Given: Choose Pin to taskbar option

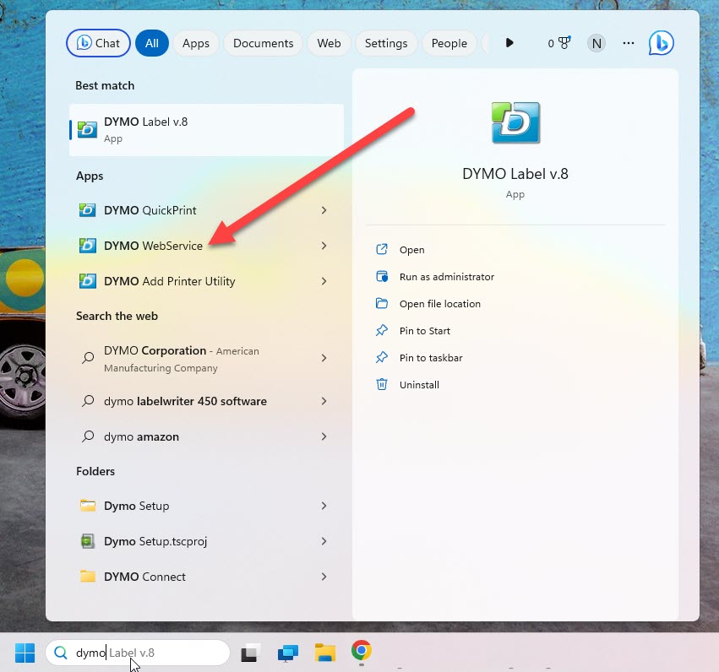Looking at the screenshot, I should click(x=430, y=358).
